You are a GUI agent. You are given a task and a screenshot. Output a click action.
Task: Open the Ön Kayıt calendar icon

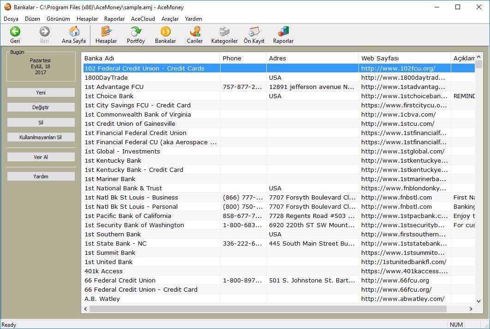254,31
